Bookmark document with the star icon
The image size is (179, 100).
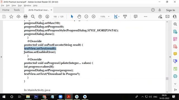click(x=11, y=17)
